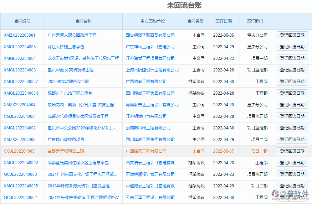Click 登记回流日期 on the CGJL202204005 row
Viewport: 312px width, 204px height.
[x=292, y=151]
